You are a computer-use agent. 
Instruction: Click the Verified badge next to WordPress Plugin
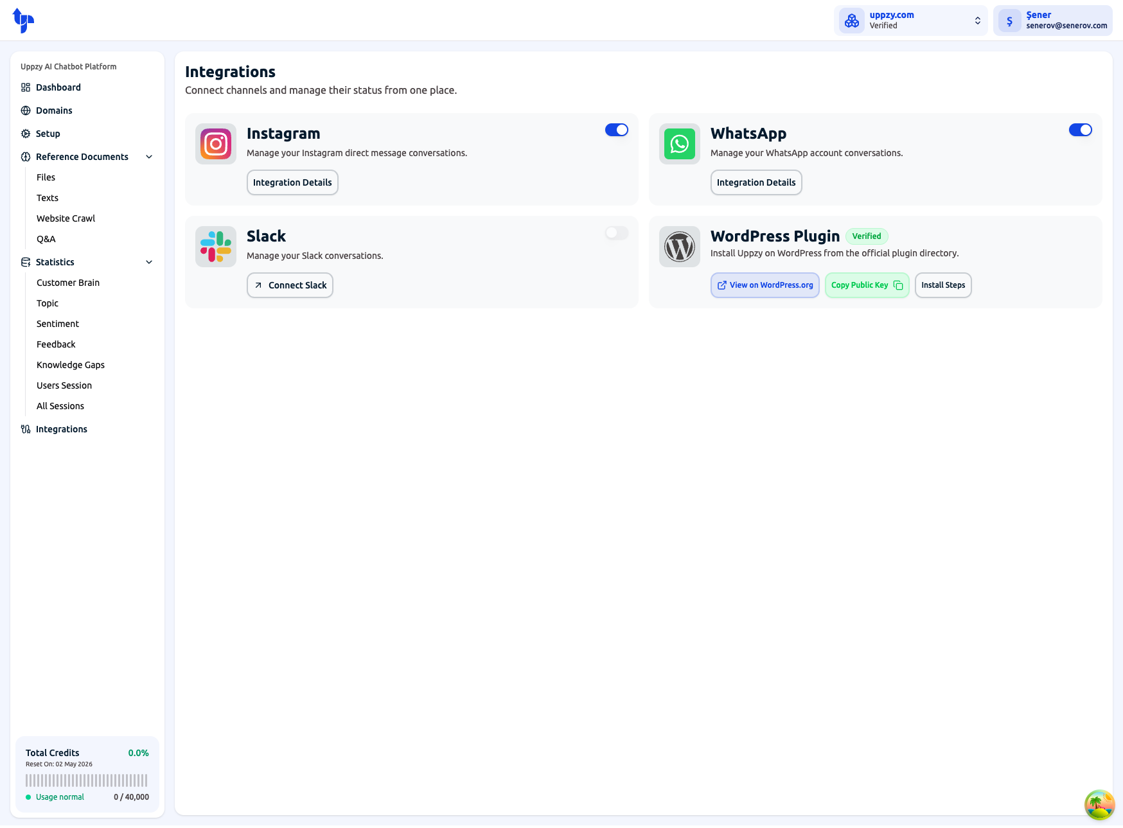pos(867,236)
